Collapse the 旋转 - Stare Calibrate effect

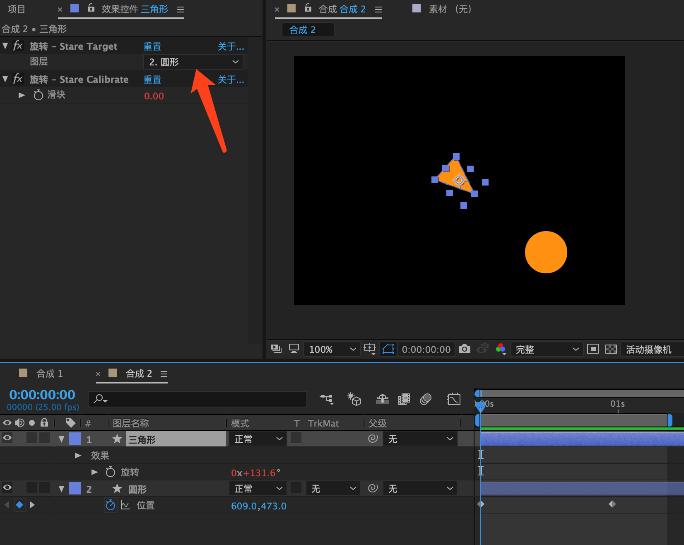click(x=5, y=79)
